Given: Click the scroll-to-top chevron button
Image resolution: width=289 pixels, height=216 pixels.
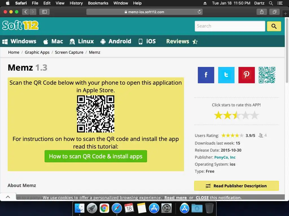Looking at the screenshot, I should [8, 197].
